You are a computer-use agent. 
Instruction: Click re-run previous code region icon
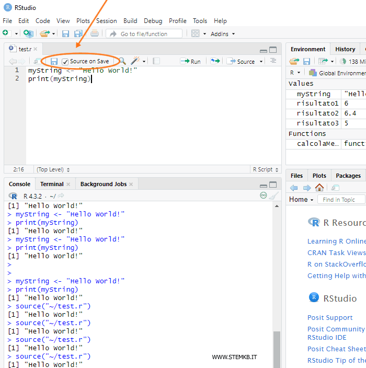coord(215,61)
